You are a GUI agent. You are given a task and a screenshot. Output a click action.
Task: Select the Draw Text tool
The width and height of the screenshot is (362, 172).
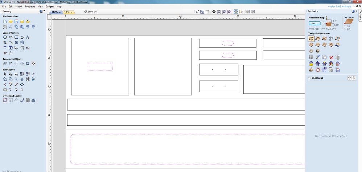pyautogui.click(x=5, y=48)
